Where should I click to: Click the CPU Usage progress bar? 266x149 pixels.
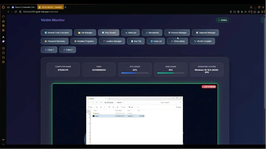(x=135, y=73)
